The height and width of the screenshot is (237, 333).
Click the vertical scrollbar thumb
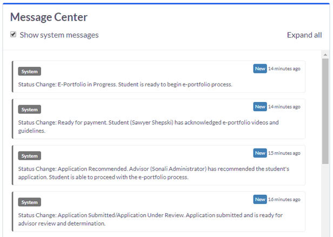(325, 111)
